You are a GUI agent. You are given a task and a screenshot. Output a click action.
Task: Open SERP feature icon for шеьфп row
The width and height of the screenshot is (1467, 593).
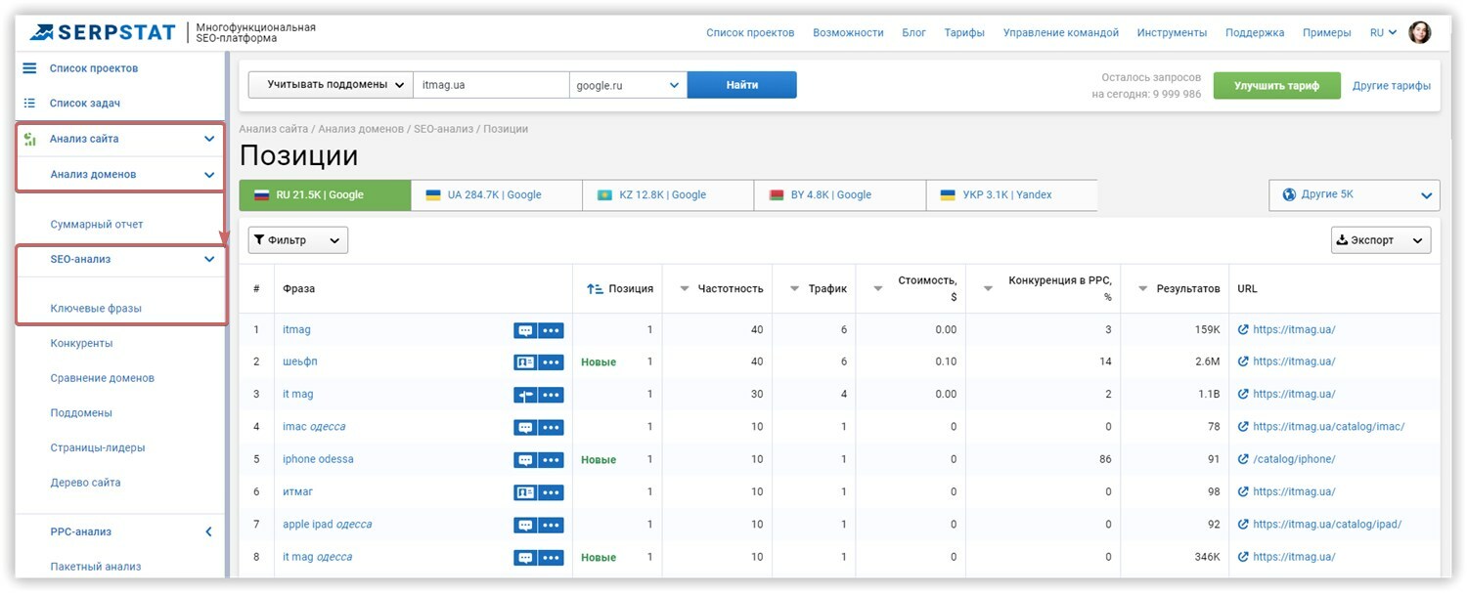coord(525,362)
